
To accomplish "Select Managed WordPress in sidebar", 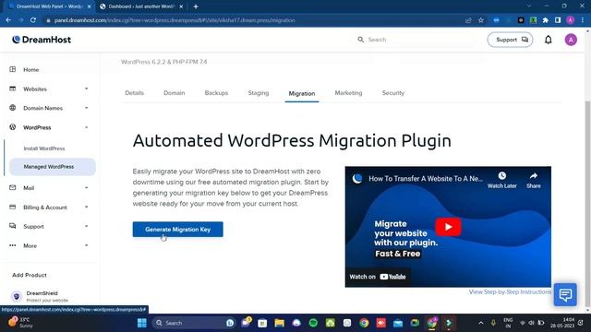I will tap(53, 167).
